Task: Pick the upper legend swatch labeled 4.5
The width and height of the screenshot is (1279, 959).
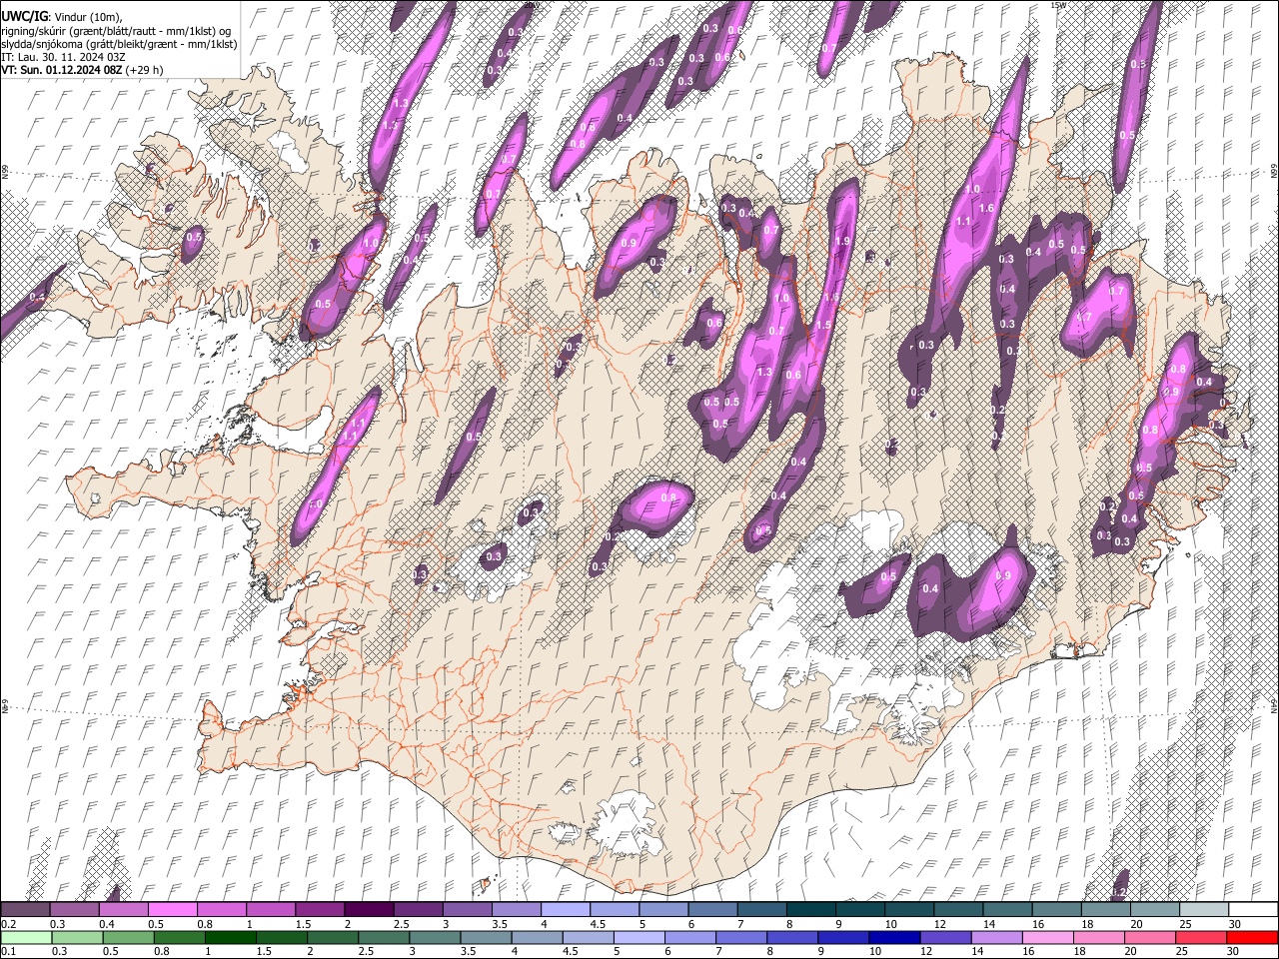Action: coord(614,909)
